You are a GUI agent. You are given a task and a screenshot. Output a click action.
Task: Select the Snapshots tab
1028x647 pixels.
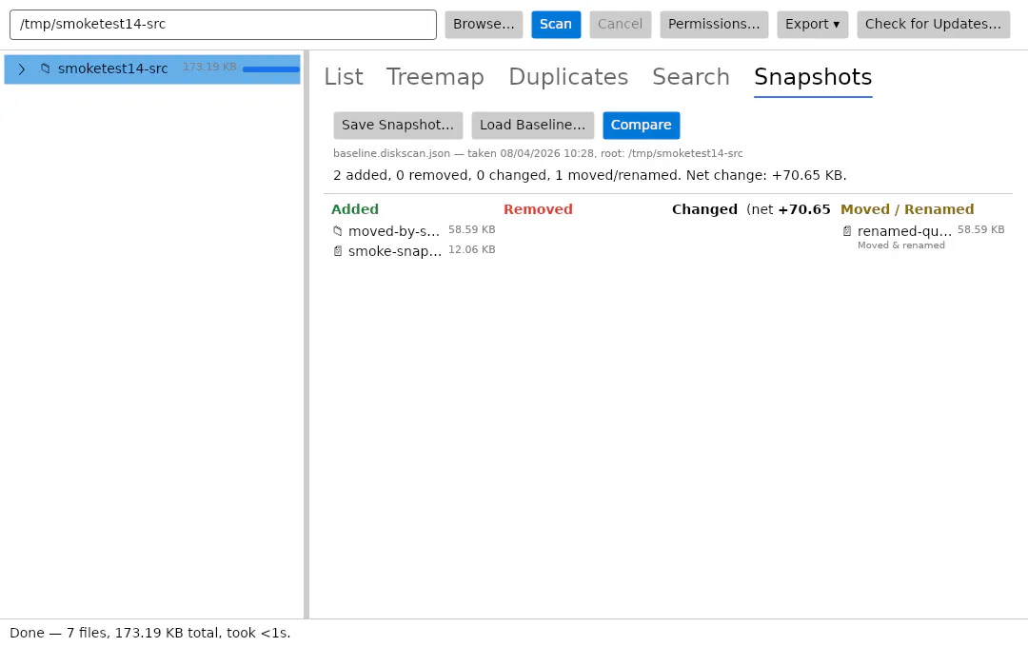813,77
